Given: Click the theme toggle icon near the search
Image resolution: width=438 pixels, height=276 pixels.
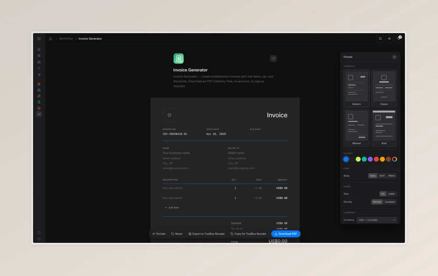Looking at the screenshot, I should (389, 39).
